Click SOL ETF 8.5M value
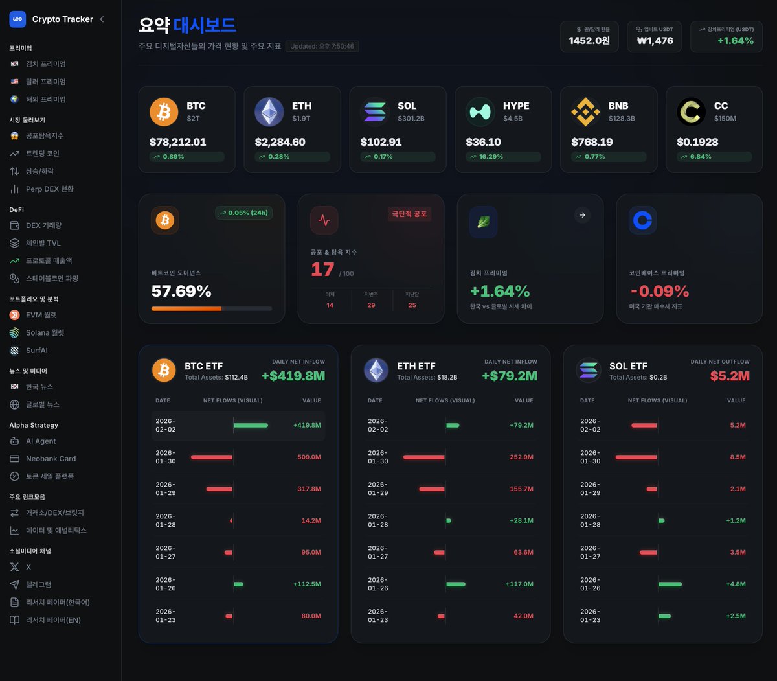Image resolution: width=777 pixels, height=681 pixels. 738,457
